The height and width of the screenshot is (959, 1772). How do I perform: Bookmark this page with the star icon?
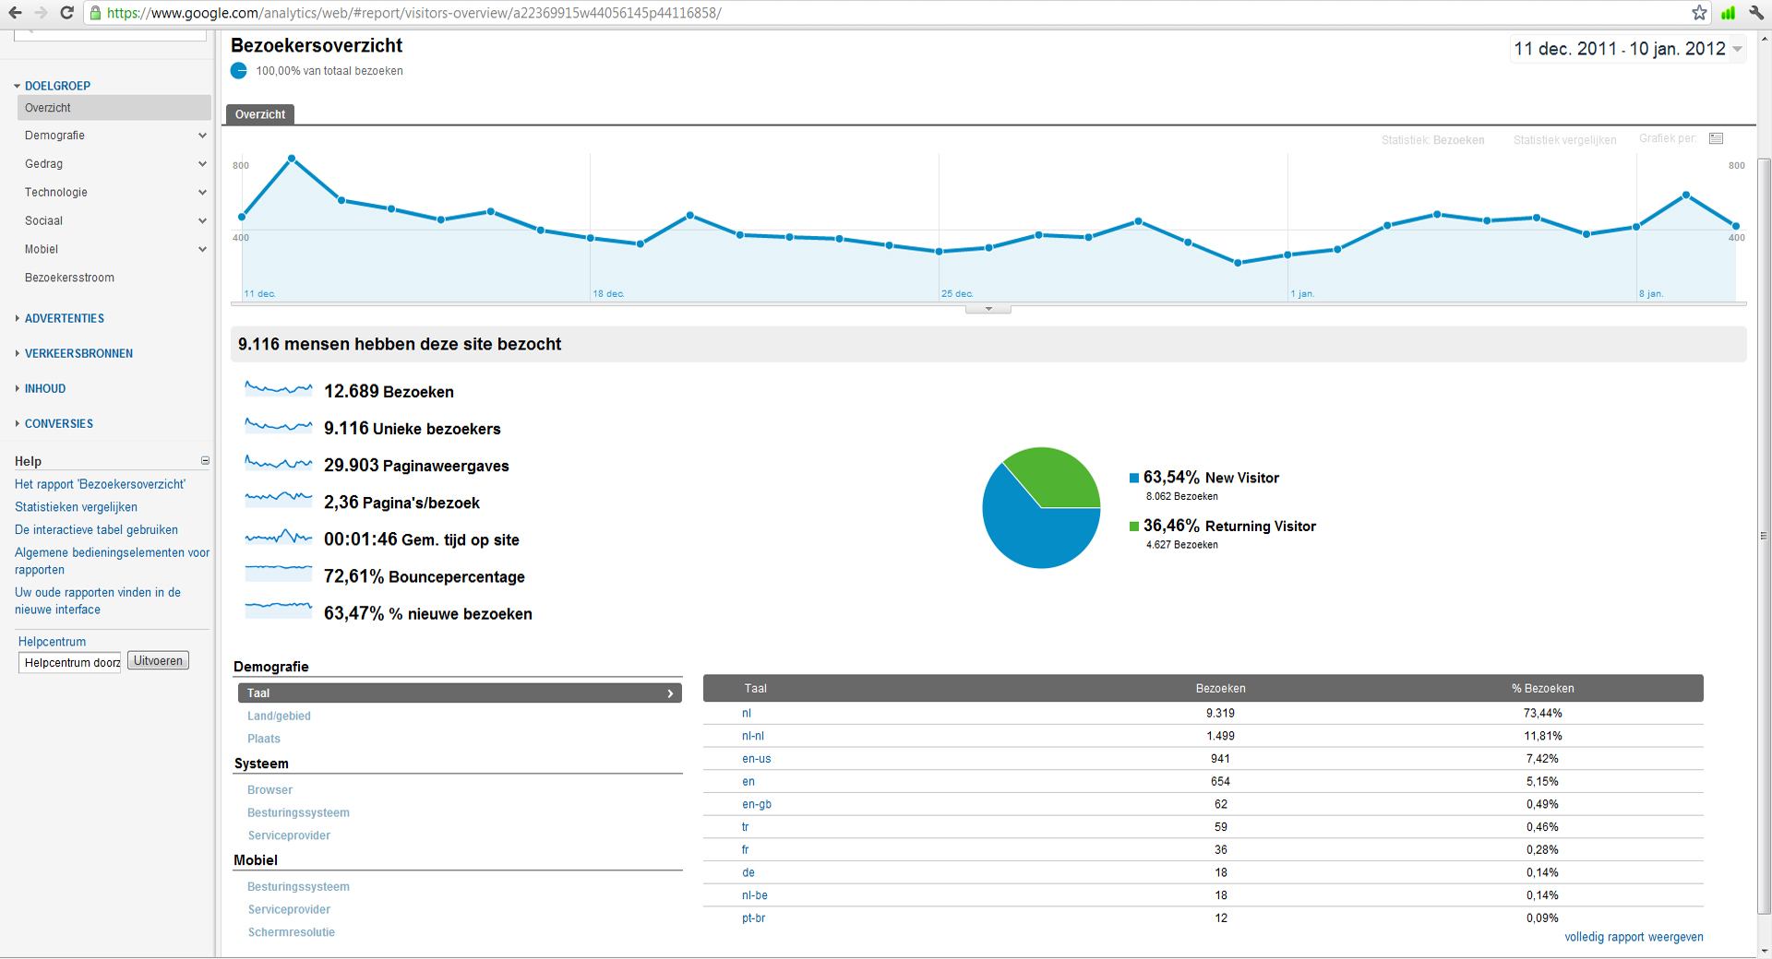(1699, 13)
